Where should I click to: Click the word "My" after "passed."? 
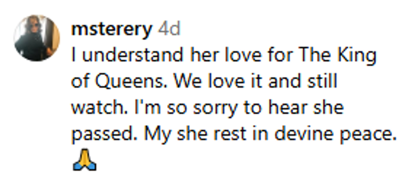point(157,134)
